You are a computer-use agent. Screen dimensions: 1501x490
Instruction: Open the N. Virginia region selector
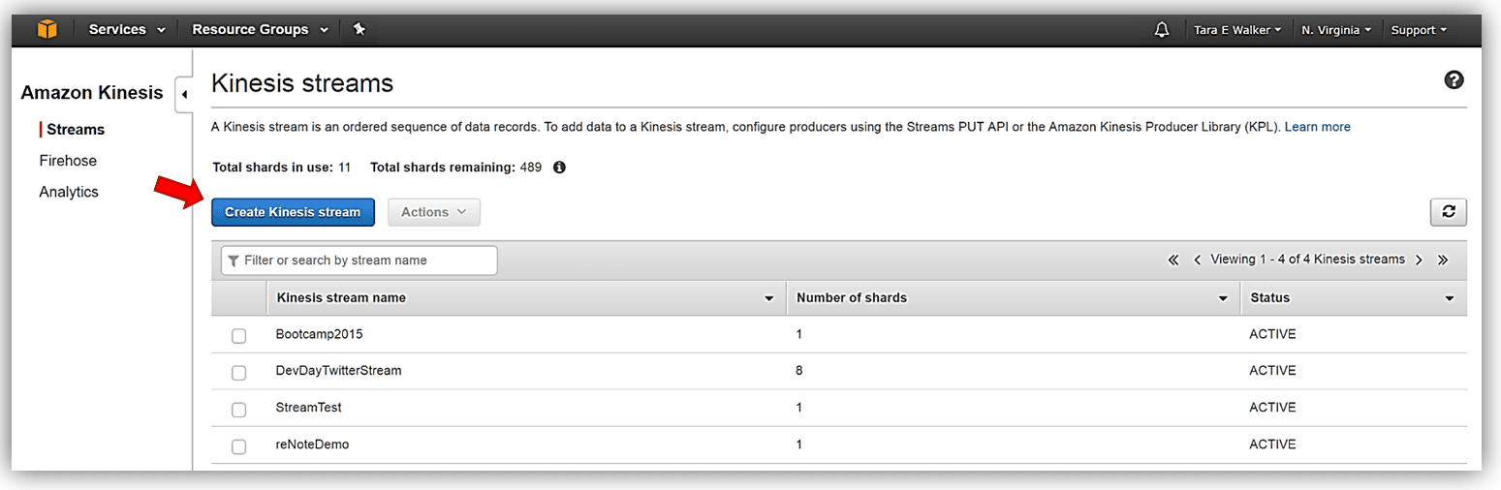point(1335,30)
